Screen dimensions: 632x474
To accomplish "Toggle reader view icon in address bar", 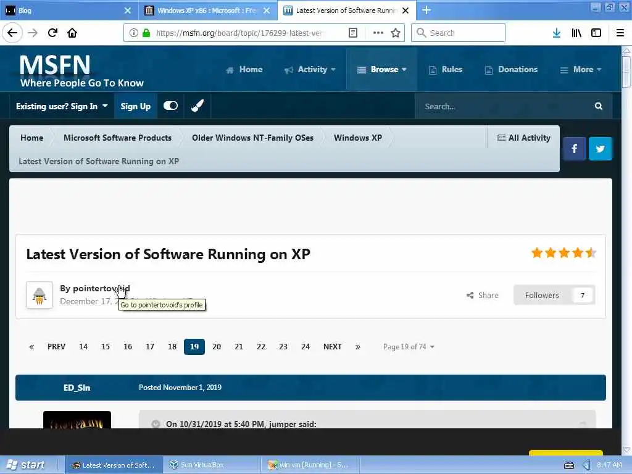I will pos(352,33).
